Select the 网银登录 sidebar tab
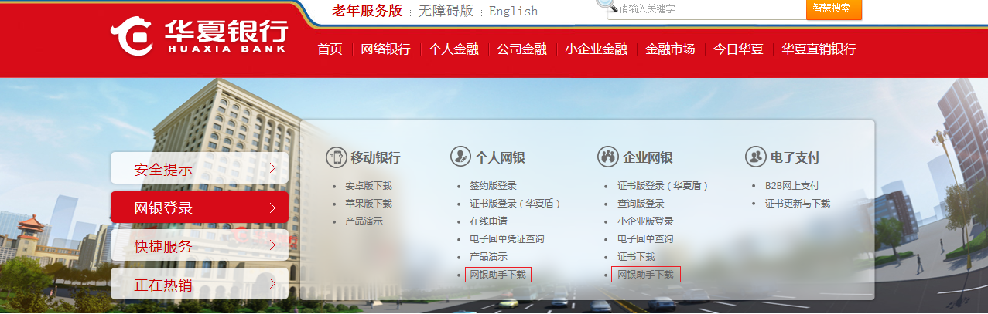This screenshot has width=988, height=314. 200,207
